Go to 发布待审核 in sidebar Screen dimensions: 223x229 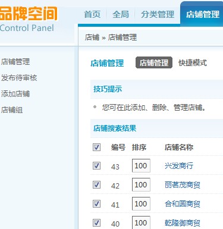pos(19,78)
